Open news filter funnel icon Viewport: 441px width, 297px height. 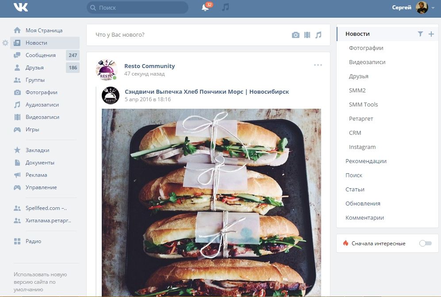(x=420, y=34)
